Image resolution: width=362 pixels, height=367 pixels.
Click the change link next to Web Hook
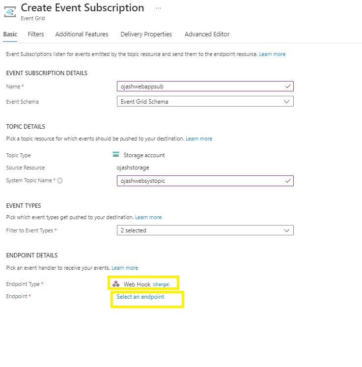161,284
